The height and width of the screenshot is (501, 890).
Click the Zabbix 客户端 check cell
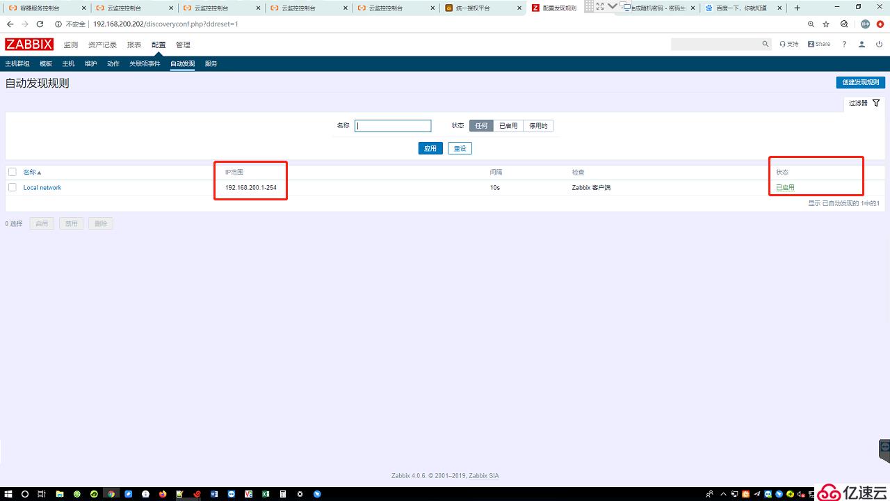coord(591,188)
